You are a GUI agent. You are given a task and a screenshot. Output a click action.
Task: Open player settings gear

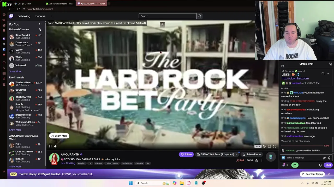click(x=264, y=146)
